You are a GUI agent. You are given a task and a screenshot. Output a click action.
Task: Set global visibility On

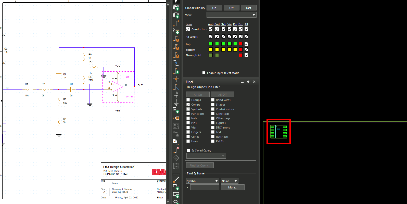click(214, 8)
